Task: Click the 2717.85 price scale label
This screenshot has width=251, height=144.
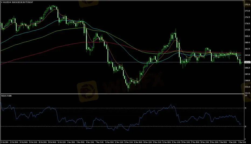Action: pos(247,30)
